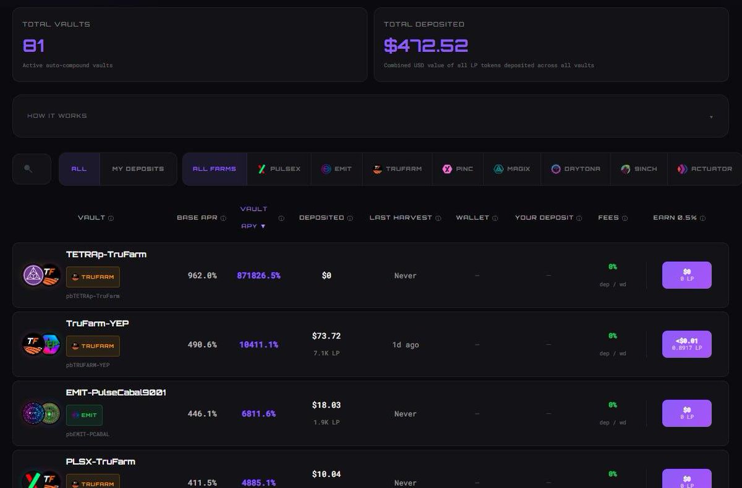This screenshot has width=742, height=488.
Task: Harvest EMIT-PulseCabal9001 vault $0 button
Action: [x=686, y=413]
